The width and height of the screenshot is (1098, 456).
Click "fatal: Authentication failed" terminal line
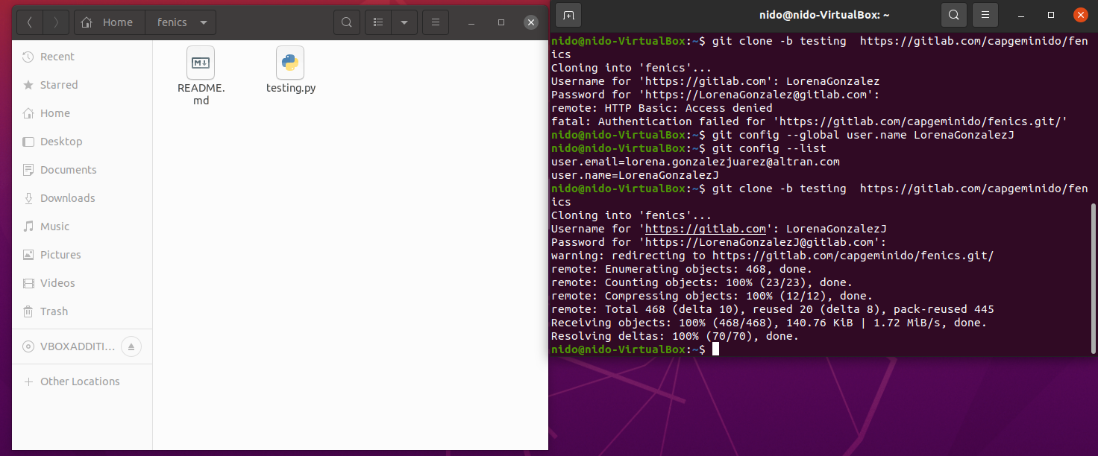[x=809, y=121]
